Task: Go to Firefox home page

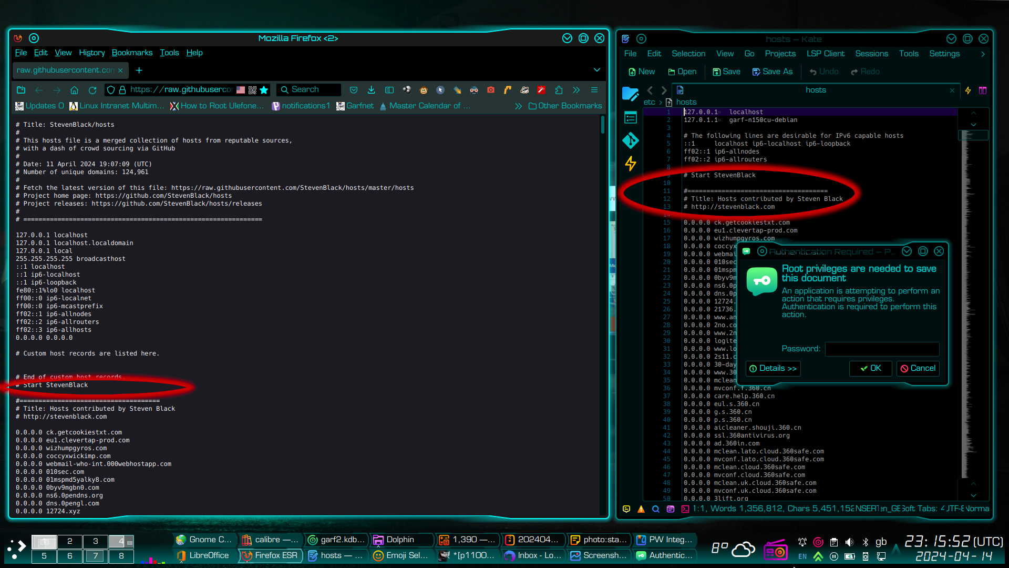Action: [74, 90]
